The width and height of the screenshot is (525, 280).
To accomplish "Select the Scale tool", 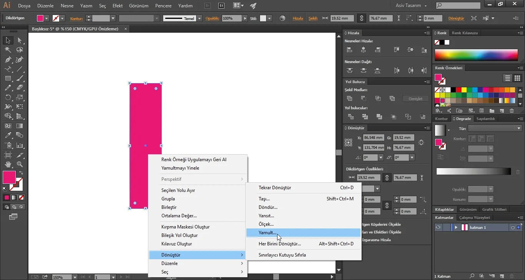I will (20, 98).
